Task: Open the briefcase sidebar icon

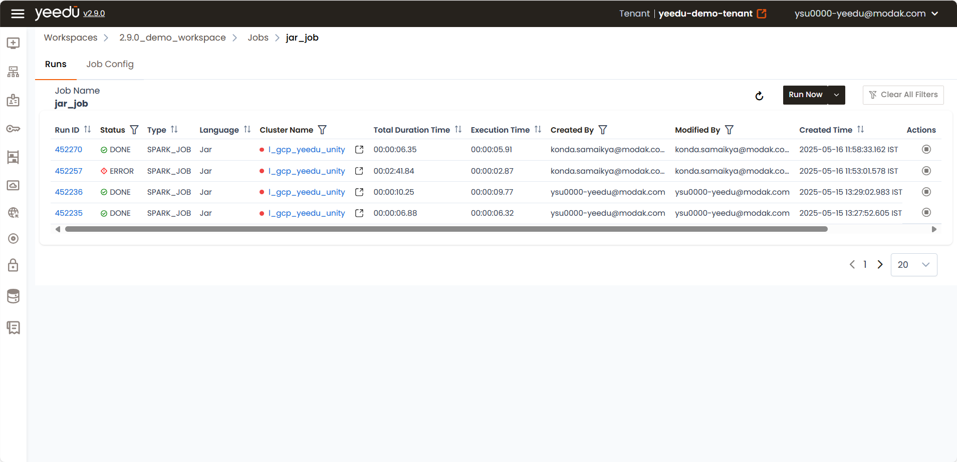Action: [x=14, y=100]
